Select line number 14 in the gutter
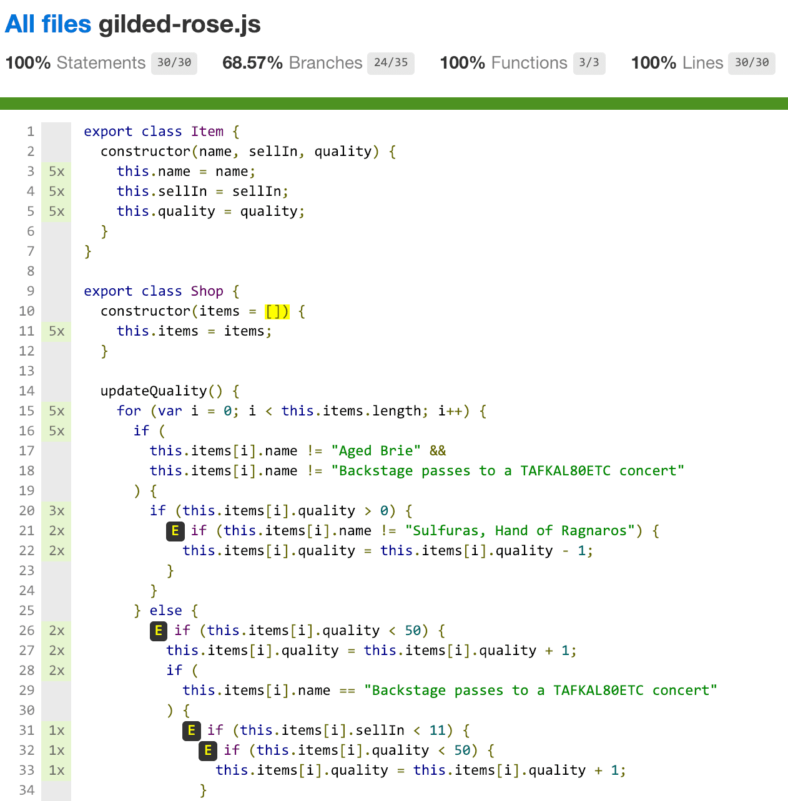The height and width of the screenshot is (801, 788). tap(26, 391)
